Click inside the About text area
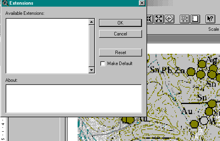 click(x=74, y=99)
